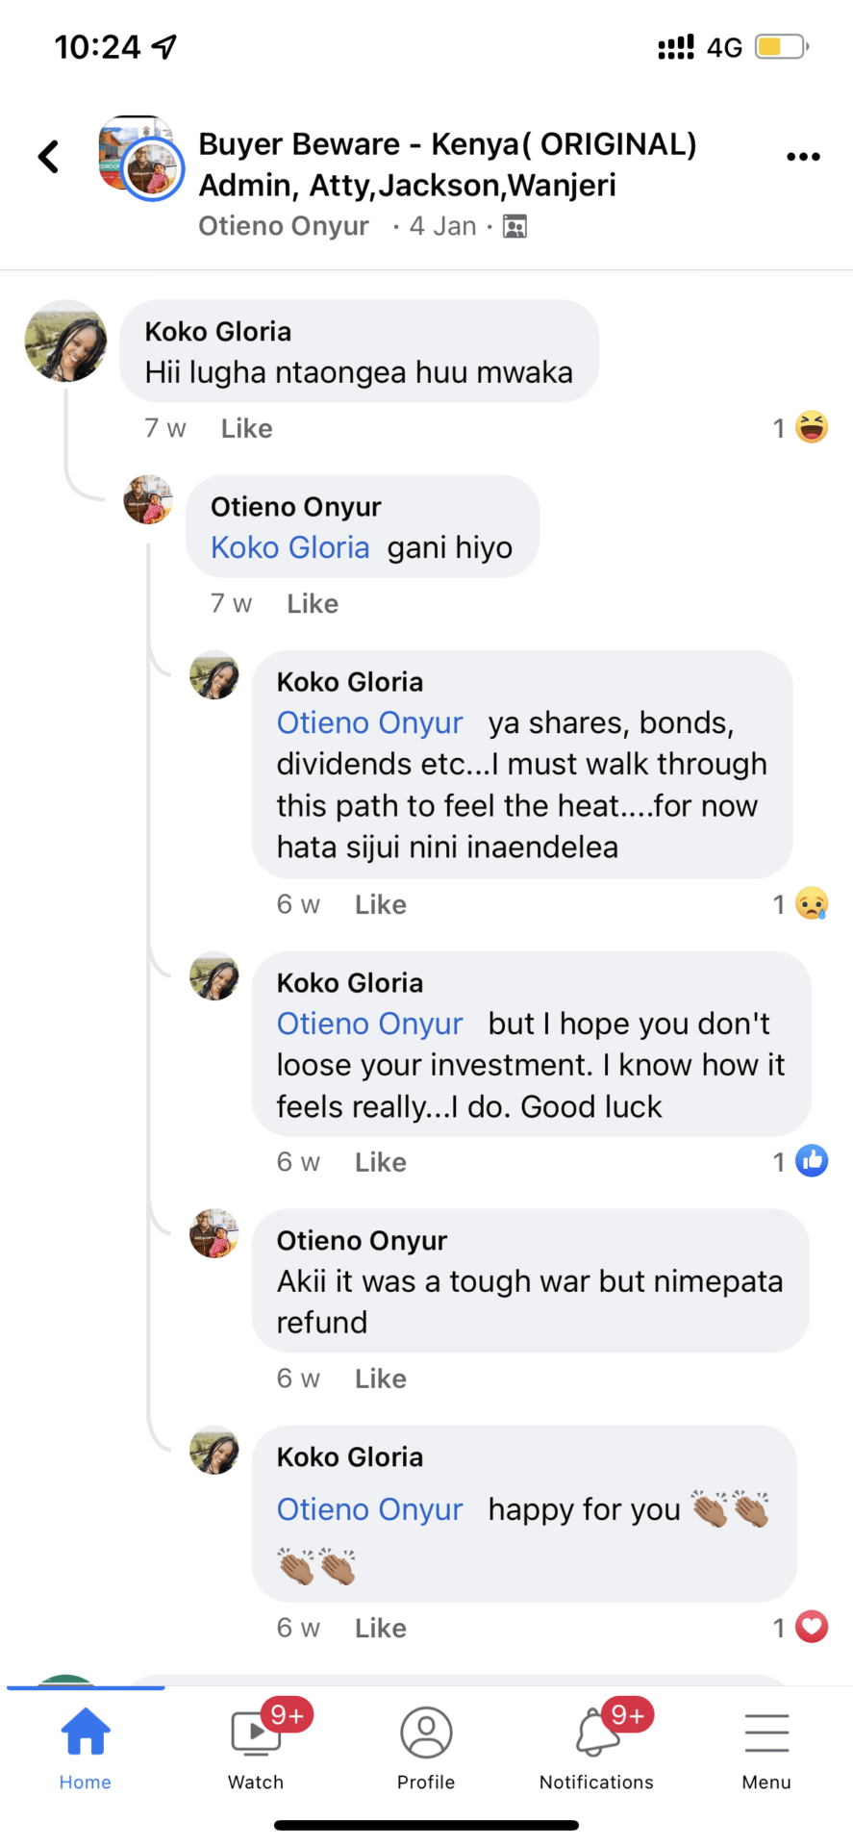The height and width of the screenshot is (1847, 853).
Task: Like the 'nimepata refund' comment
Action: click(380, 1379)
